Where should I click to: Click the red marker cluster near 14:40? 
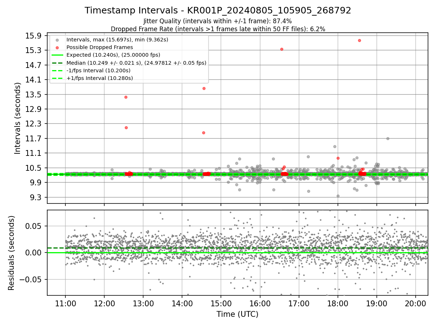206,174
